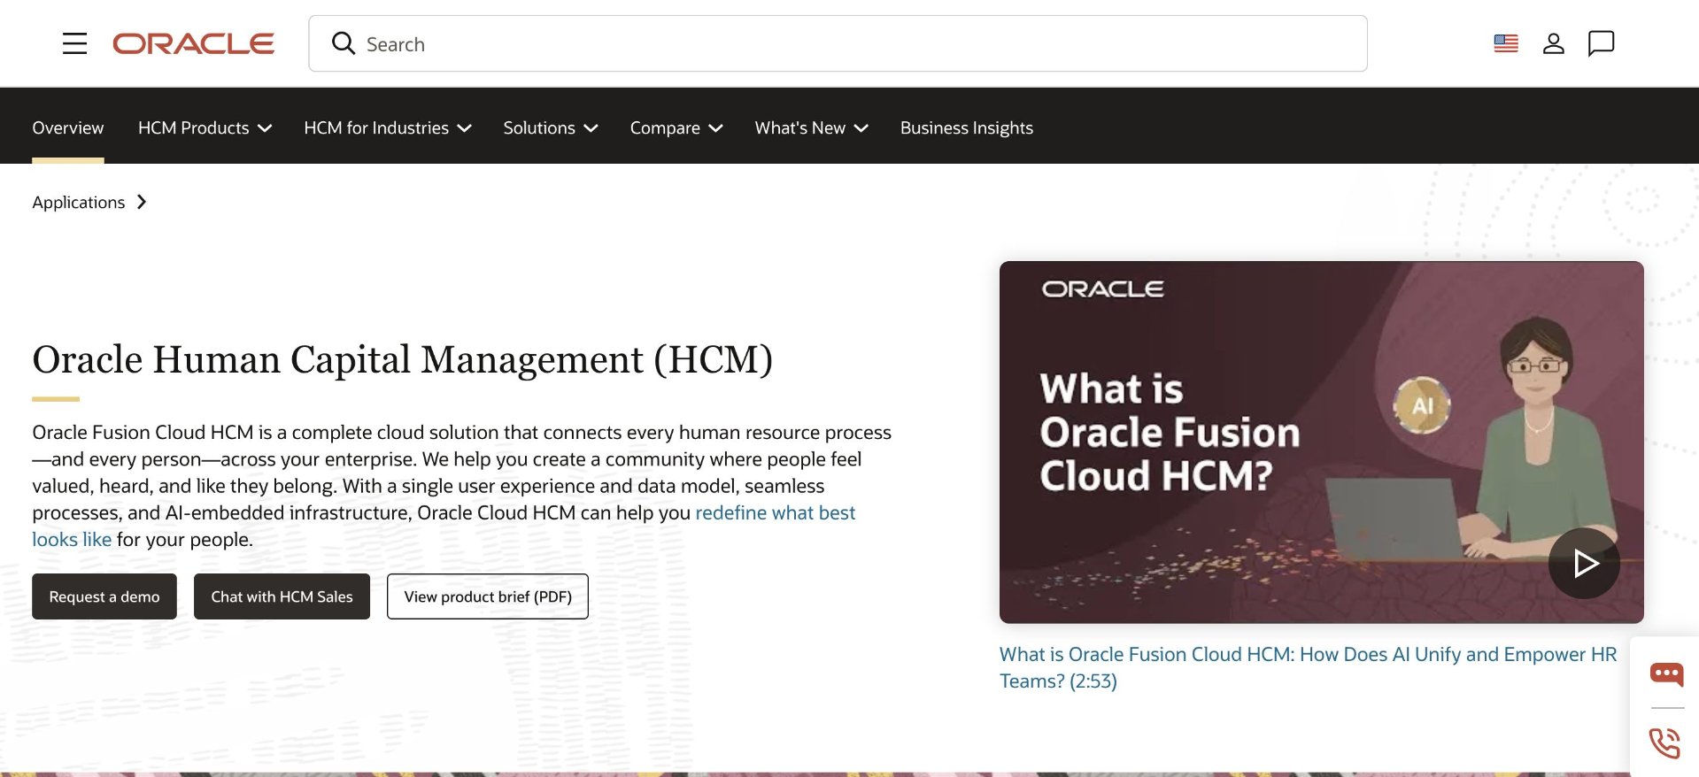Open the contact chat bubble icon in header

[x=1601, y=43]
